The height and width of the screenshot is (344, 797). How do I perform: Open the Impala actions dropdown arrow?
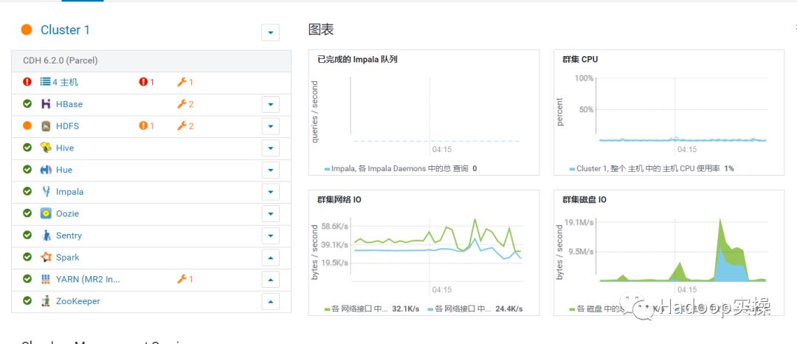[270, 192]
